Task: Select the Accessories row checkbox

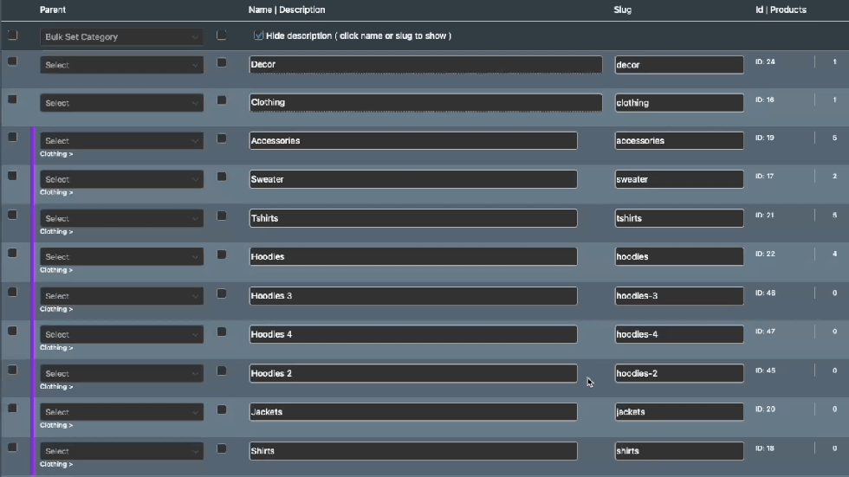Action: [12, 138]
